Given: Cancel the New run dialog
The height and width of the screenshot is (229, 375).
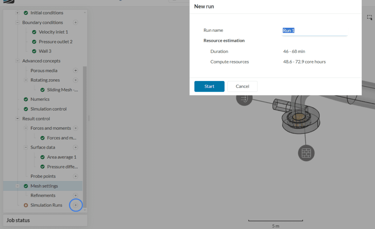Looking at the screenshot, I should [x=242, y=87].
